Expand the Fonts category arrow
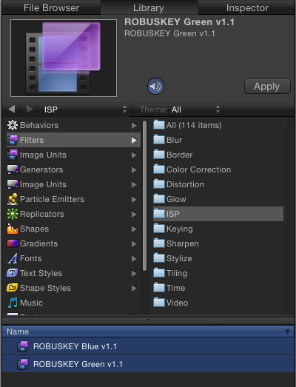 pyautogui.click(x=134, y=259)
